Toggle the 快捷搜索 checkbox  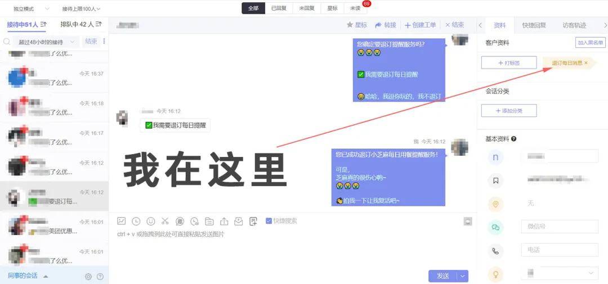(269, 221)
